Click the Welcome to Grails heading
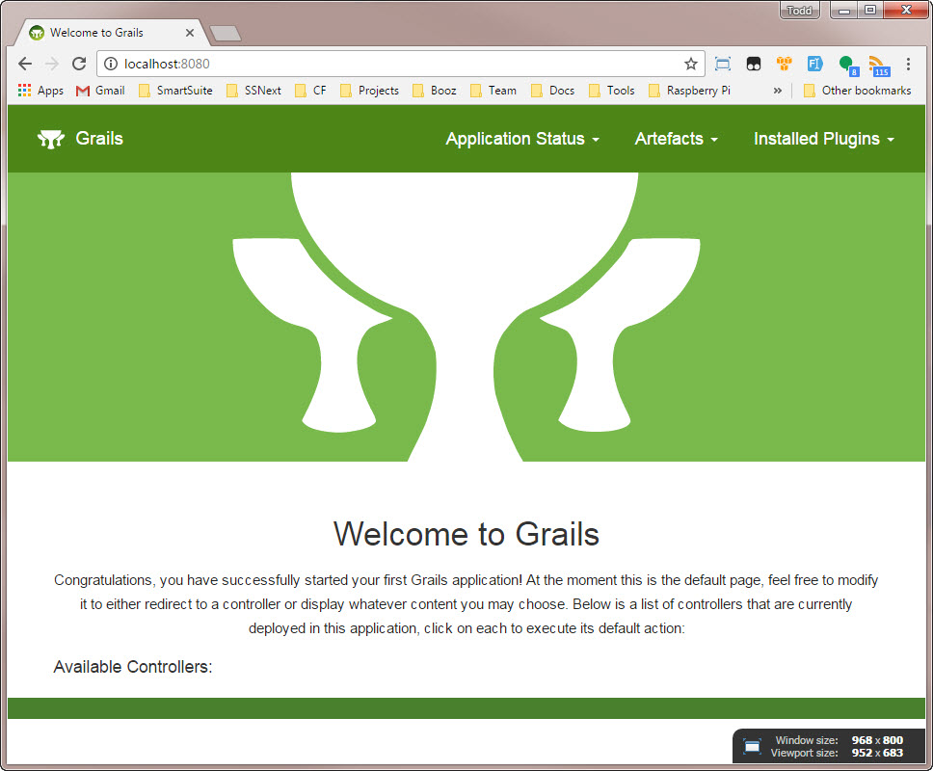 pyautogui.click(x=466, y=534)
